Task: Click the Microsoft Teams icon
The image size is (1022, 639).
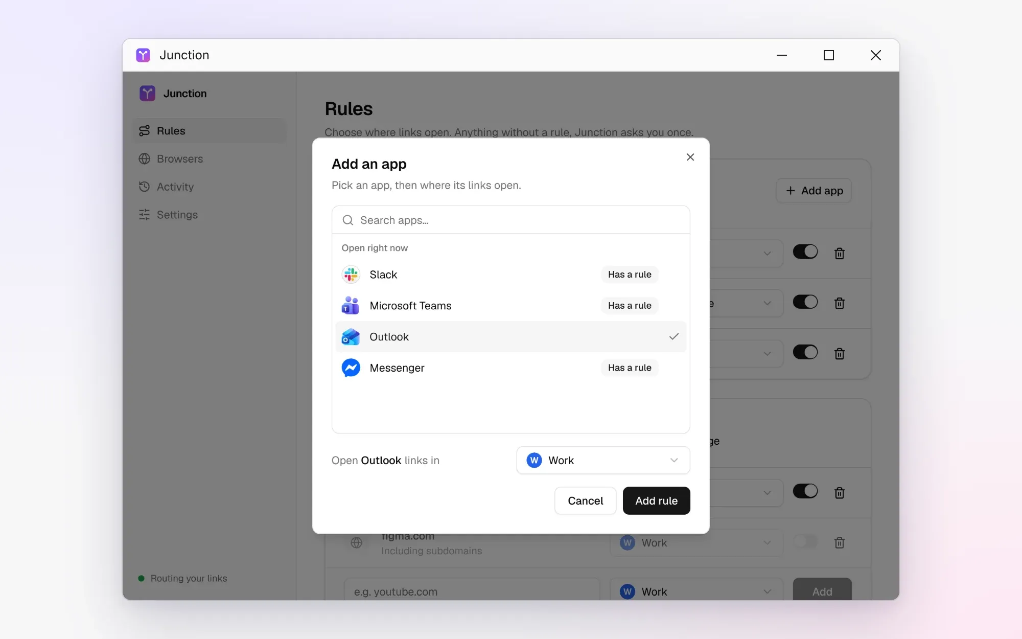Action: [351, 306]
